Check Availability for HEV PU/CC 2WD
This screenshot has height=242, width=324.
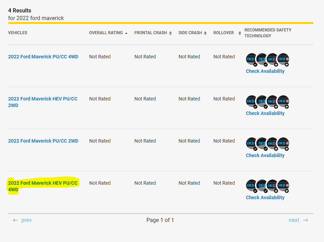click(x=265, y=113)
